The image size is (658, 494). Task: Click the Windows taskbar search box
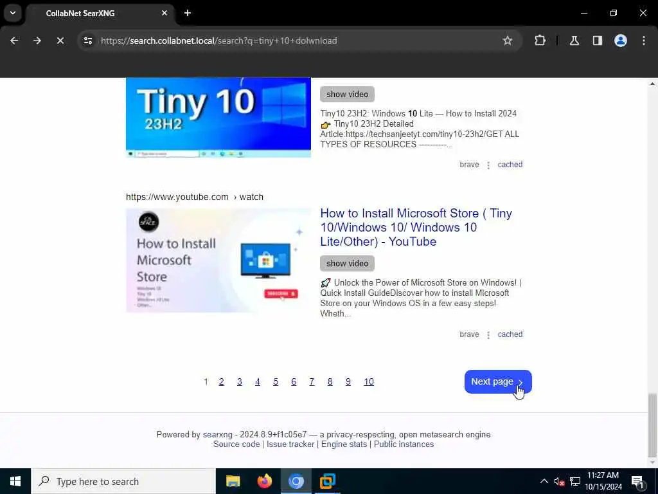click(123, 481)
